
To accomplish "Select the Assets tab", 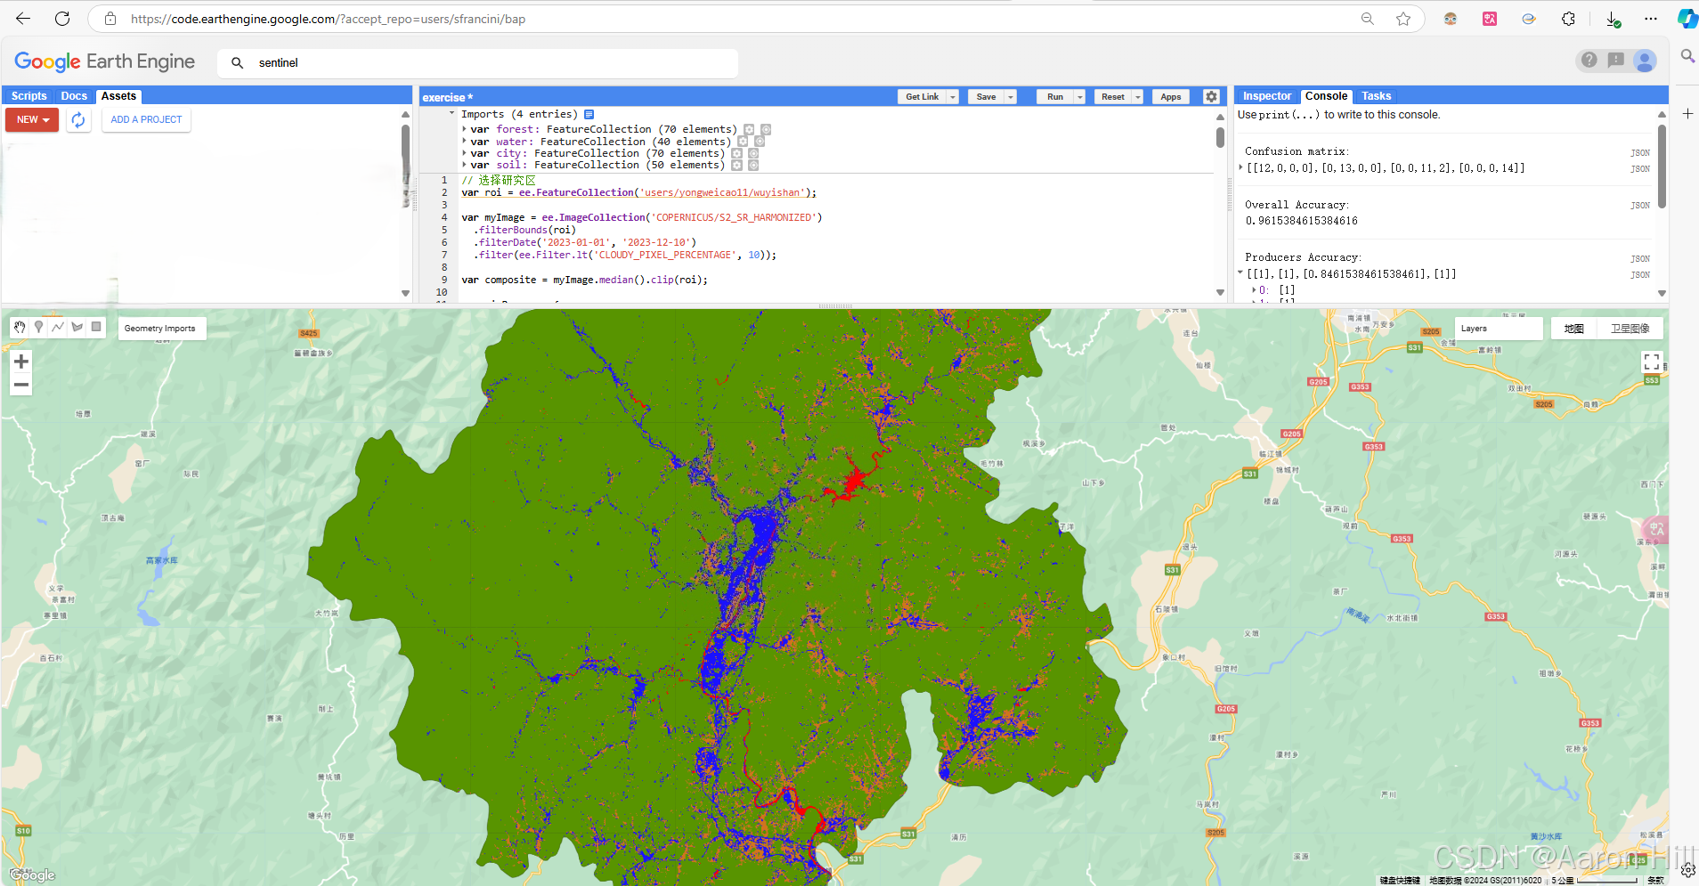I will pyautogui.click(x=118, y=96).
